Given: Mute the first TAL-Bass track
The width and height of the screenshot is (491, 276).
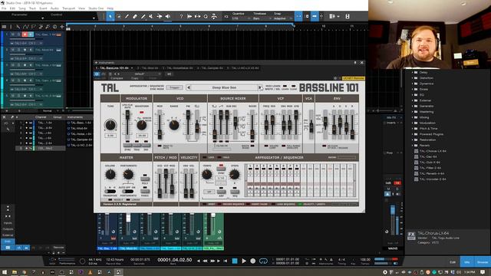Looking at the screenshot, I should click(x=13, y=34).
